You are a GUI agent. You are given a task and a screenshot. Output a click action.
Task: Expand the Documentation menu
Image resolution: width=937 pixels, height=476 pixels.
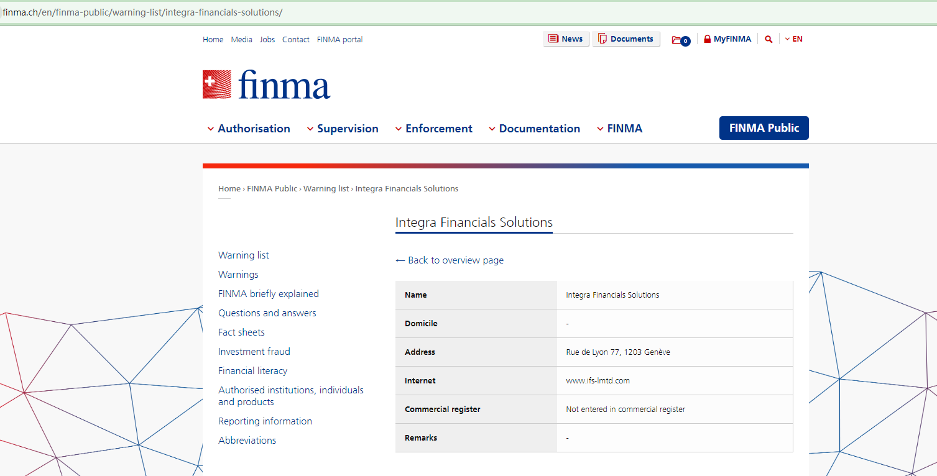(x=539, y=129)
